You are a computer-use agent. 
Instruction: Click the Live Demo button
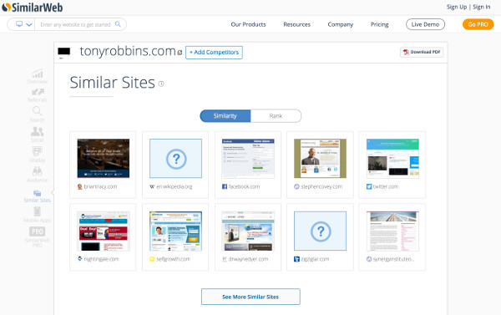[425, 24]
